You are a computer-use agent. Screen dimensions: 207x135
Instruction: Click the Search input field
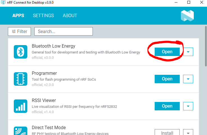point(64,31)
